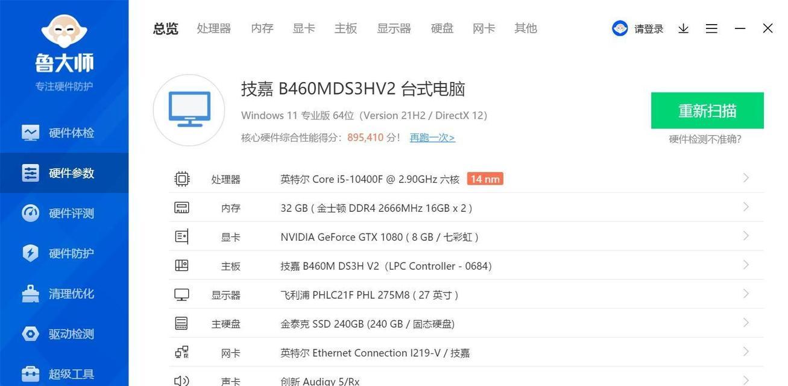Switch to the 显示器 tab

click(394, 28)
